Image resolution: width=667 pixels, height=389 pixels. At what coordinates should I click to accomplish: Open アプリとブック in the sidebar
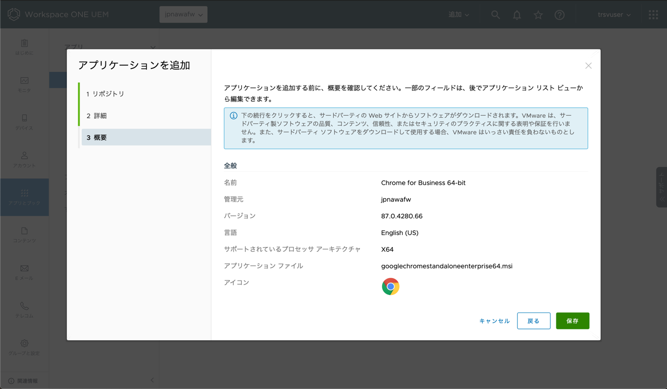pos(24,197)
